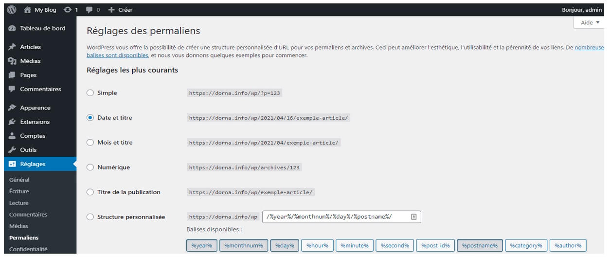Image resolution: width=609 pixels, height=259 pixels.
Task: Click the Commentaires bubble icon in the sidebar
Action: 12,89
